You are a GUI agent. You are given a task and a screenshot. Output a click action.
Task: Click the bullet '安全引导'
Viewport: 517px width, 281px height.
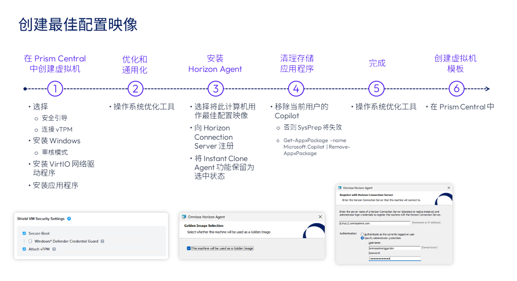pyautogui.click(x=55, y=118)
